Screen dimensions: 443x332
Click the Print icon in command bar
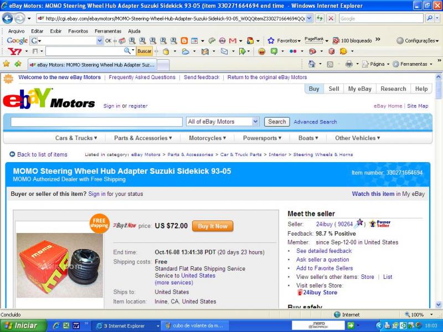pyautogui.click(x=349, y=64)
